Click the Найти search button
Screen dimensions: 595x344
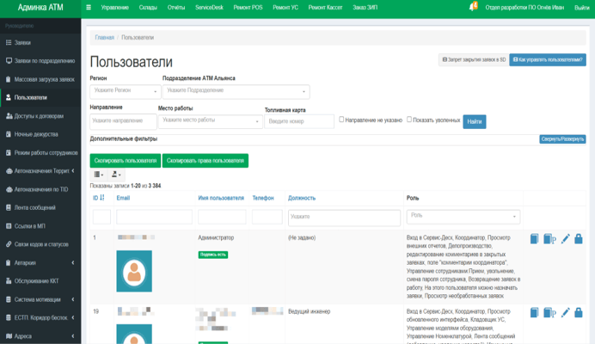[x=475, y=121]
